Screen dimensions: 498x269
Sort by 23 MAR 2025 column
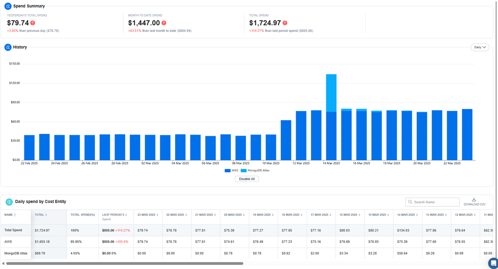pyautogui.click(x=148, y=215)
